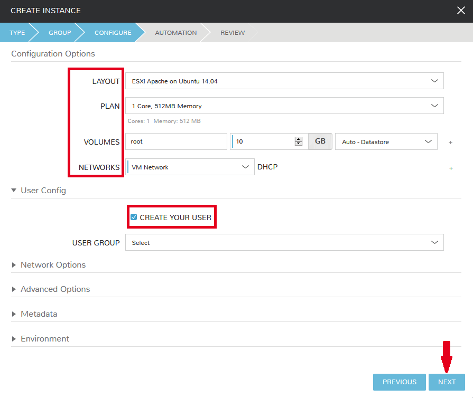Open the User Group dropdown

tap(284, 243)
